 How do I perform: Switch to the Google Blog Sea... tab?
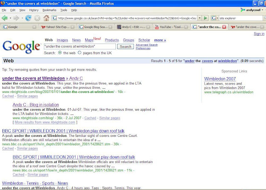[x=95, y=27]
